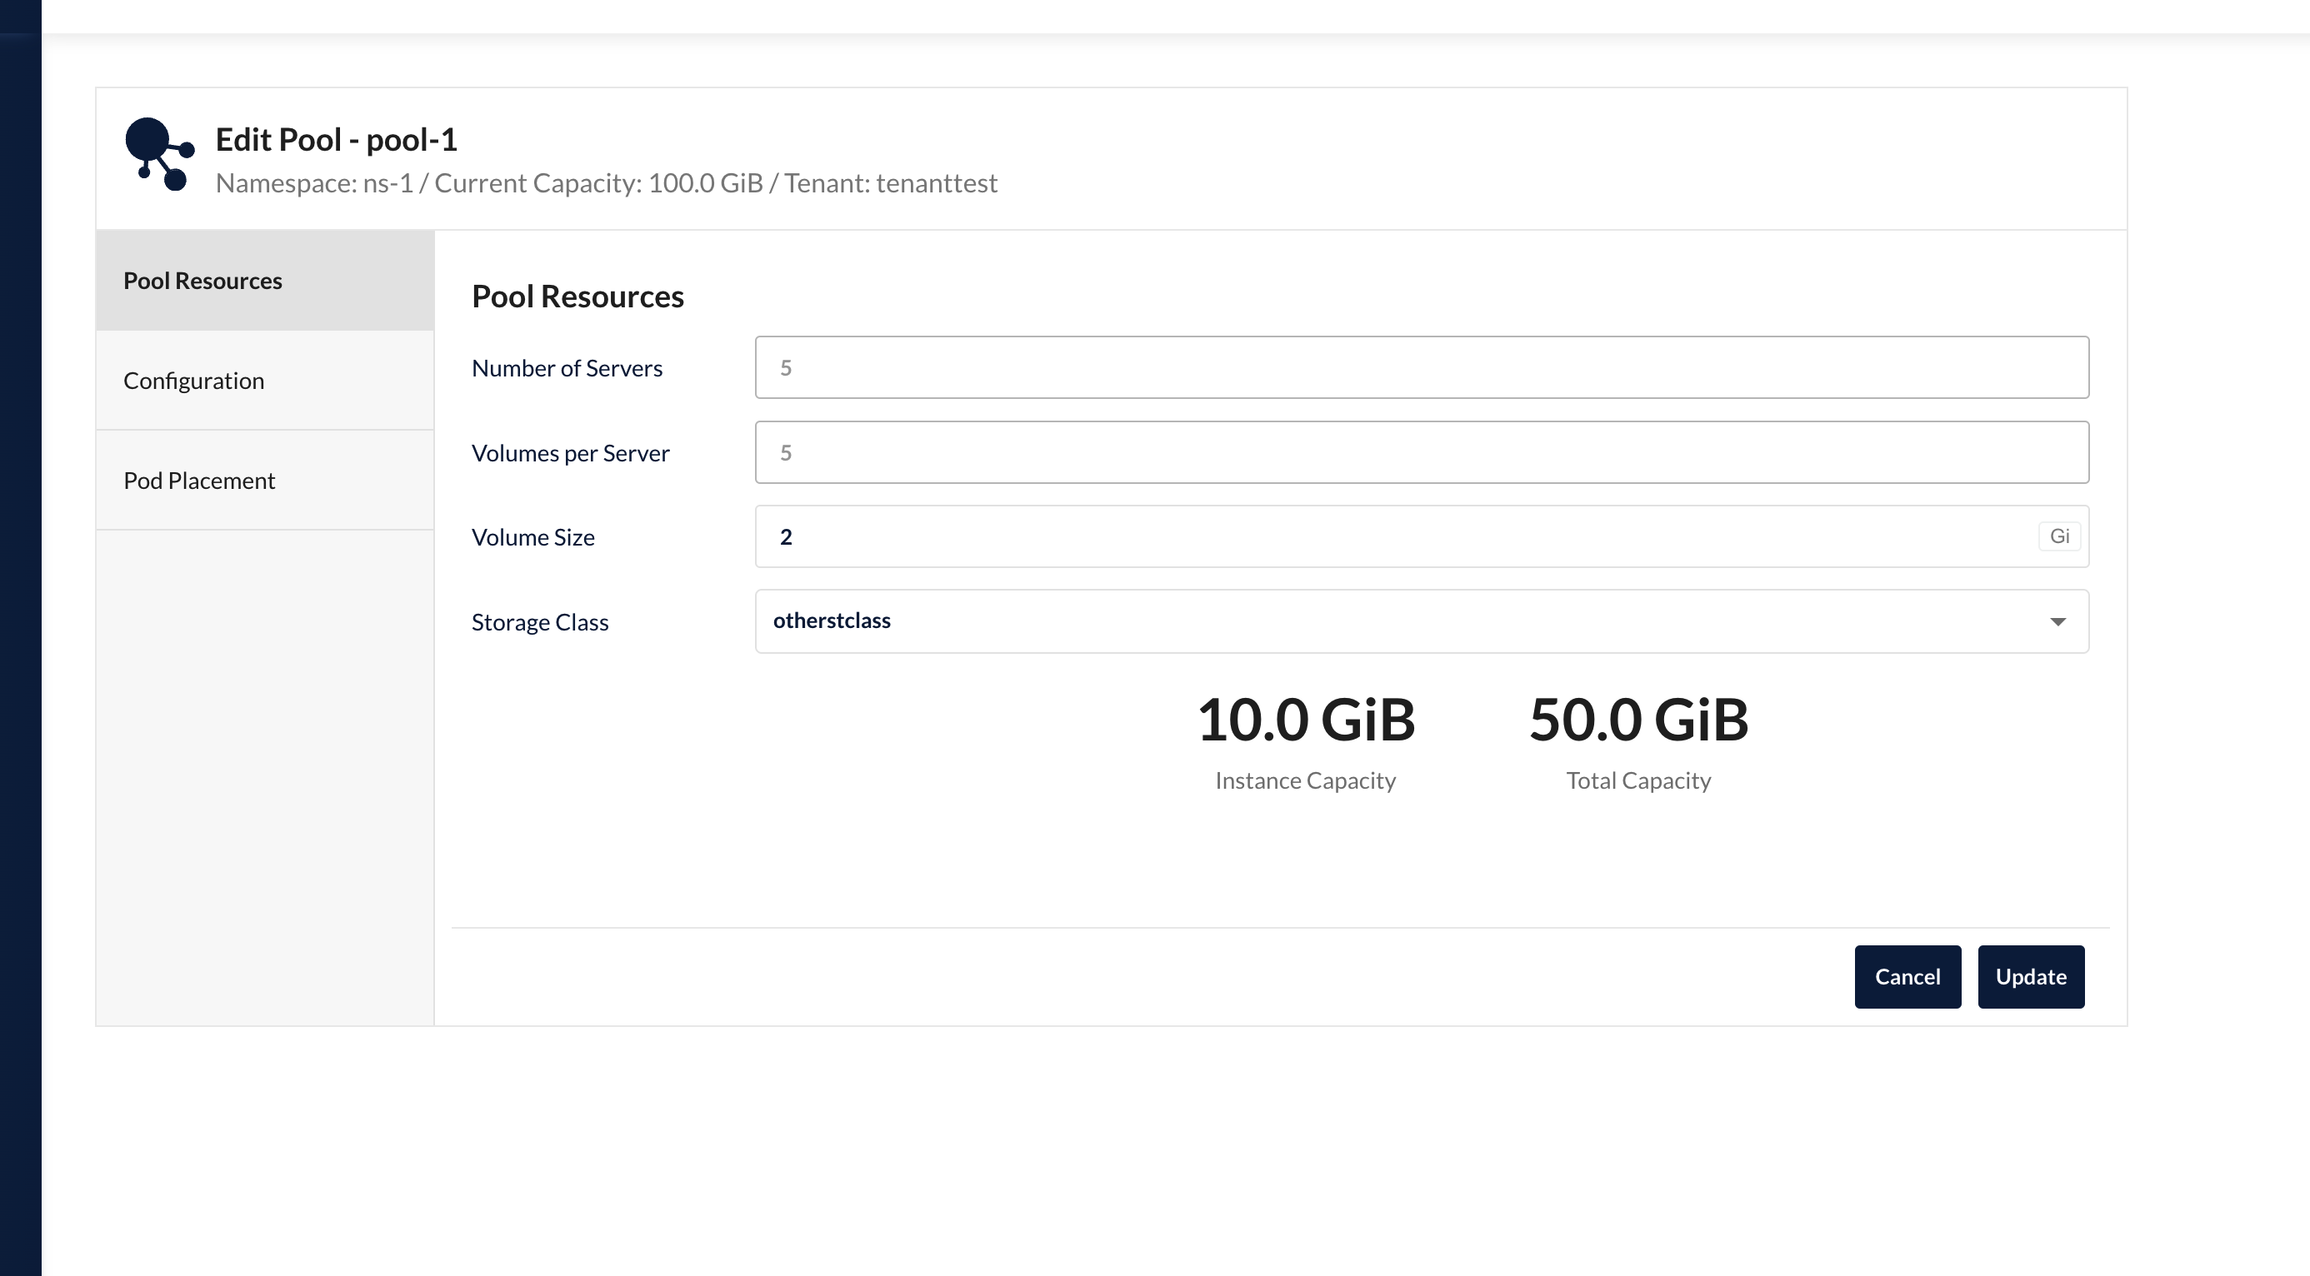Viewport: 2310px width, 1276px height.
Task: Click the Namespace and Current Capacity subtitle
Action: pos(606,184)
